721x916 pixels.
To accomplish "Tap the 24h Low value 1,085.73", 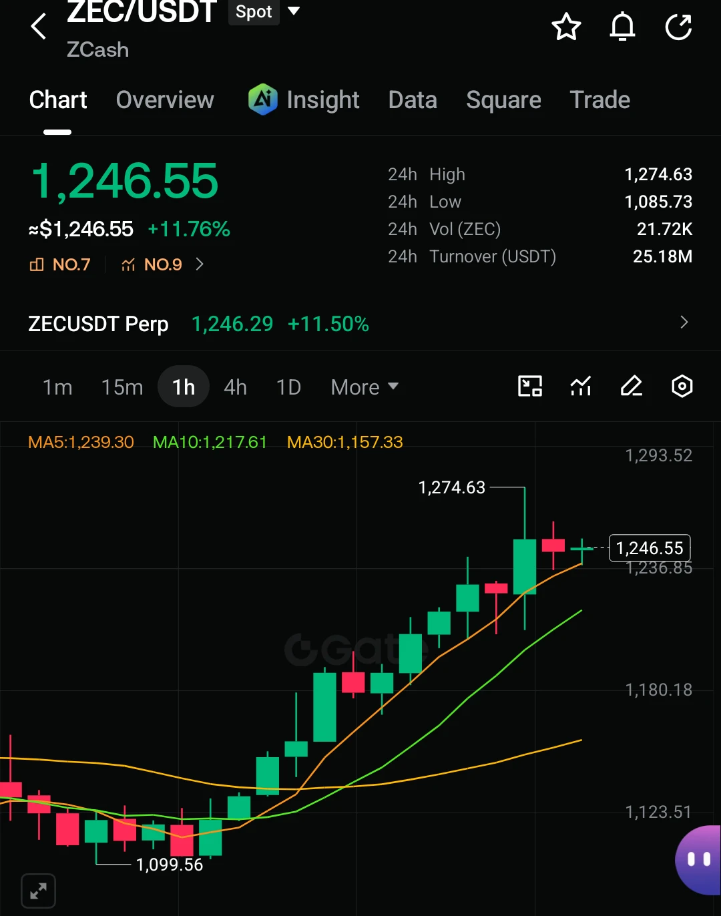I will (658, 202).
